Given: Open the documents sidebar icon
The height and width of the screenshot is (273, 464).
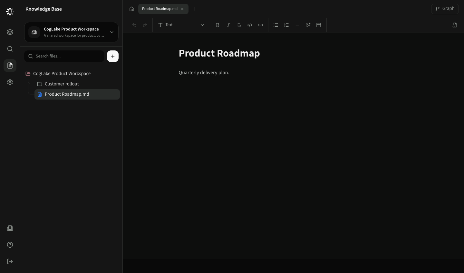Looking at the screenshot, I should click(x=10, y=66).
